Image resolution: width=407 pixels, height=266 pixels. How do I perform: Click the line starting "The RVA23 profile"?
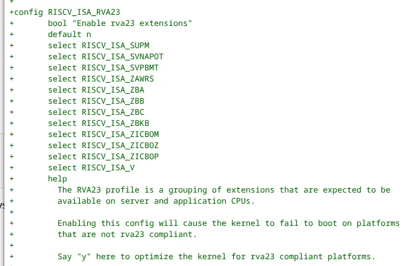(224, 189)
